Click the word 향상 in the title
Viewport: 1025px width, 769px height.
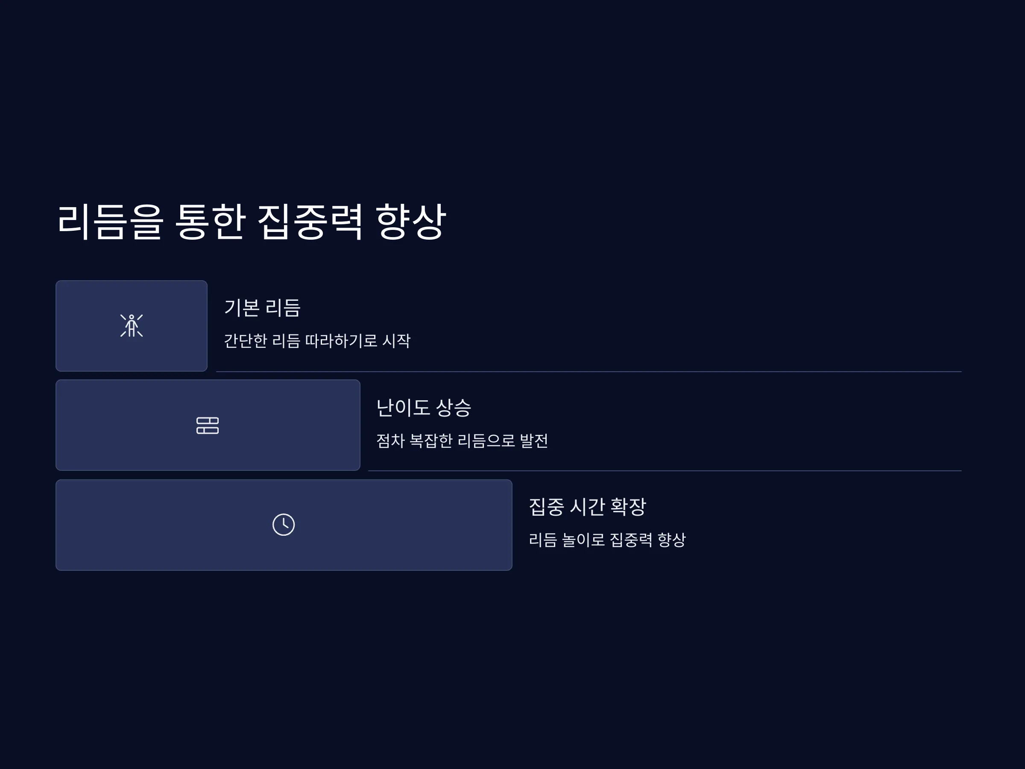411,222
